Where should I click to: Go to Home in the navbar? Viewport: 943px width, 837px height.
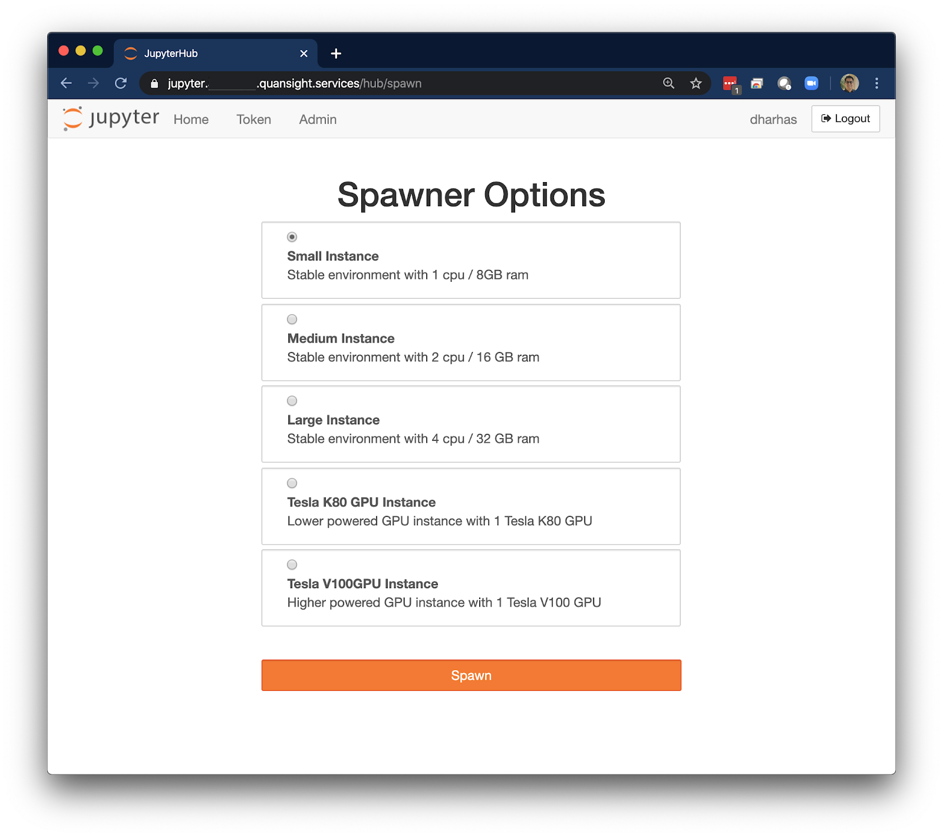click(191, 120)
